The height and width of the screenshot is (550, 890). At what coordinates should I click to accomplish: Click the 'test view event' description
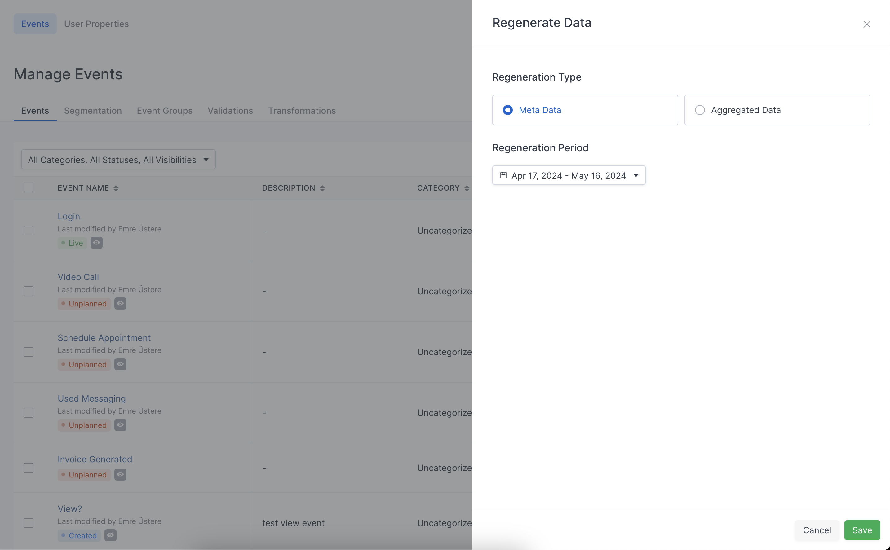(293, 523)
